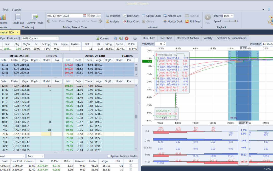Open the Monitor Dock window
The width and height of the screenshot is (273, 171).
[x=173, y=21]
